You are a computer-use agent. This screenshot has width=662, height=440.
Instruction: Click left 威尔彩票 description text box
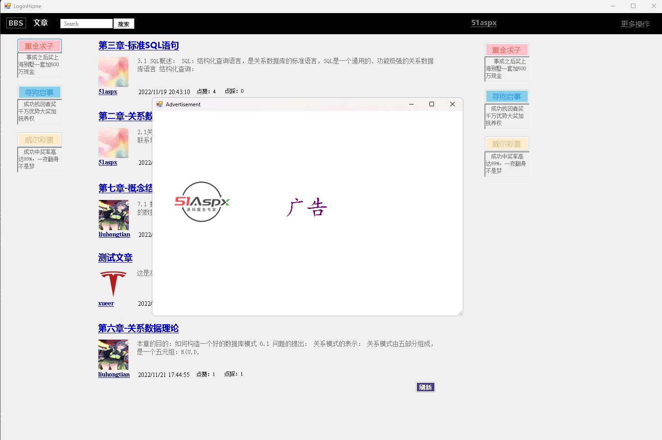pos(40,159)
